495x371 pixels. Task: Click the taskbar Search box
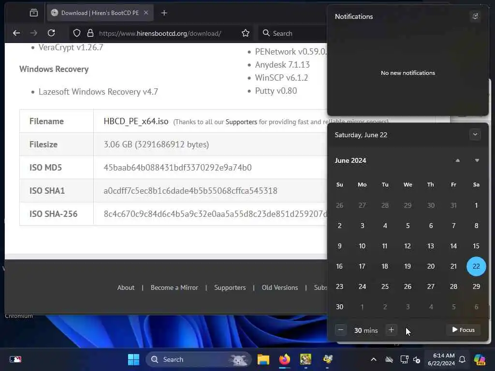click(x=198, y=359)
